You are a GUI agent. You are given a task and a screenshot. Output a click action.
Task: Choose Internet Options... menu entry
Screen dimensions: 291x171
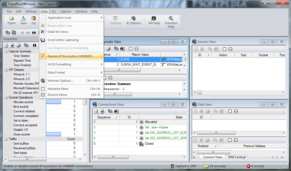[71, 81]
